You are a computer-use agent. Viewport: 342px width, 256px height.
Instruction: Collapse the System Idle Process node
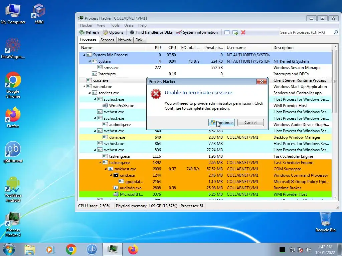point(84,55)
